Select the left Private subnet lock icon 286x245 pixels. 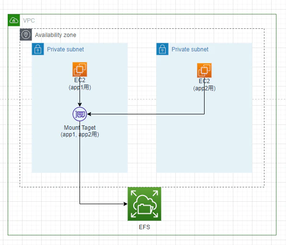click(38, 49)
